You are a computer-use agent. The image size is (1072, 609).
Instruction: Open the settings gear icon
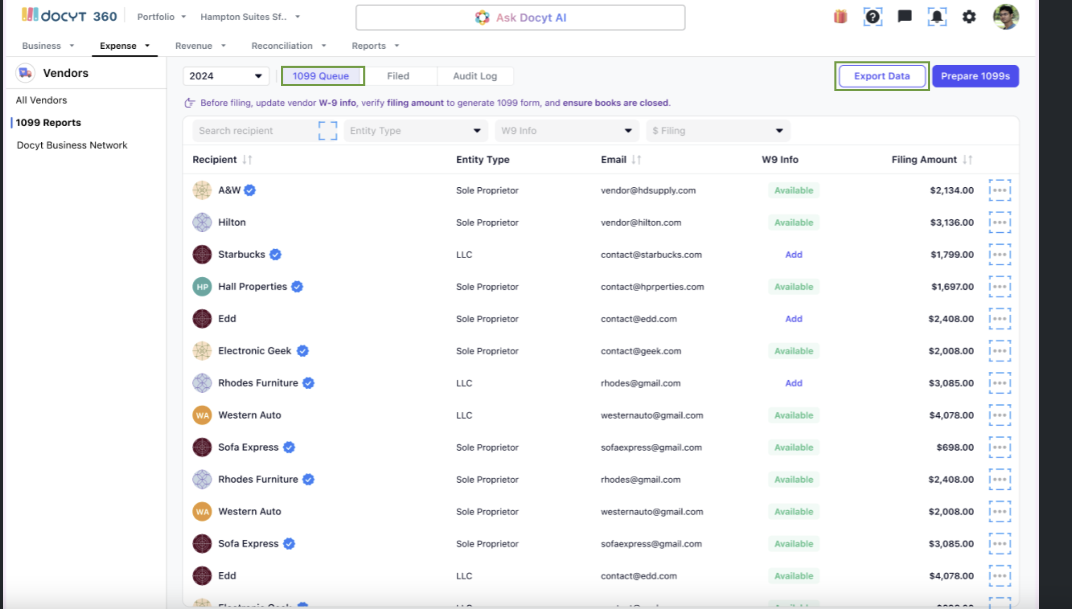pos(969,17)
